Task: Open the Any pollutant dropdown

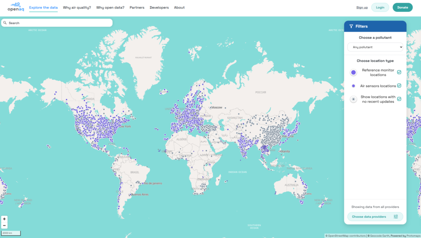Action: (x=375, y=47)
